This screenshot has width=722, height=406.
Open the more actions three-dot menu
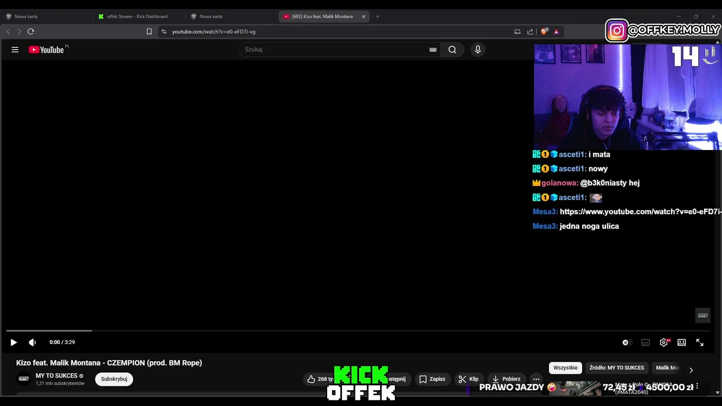click(536, 379)
